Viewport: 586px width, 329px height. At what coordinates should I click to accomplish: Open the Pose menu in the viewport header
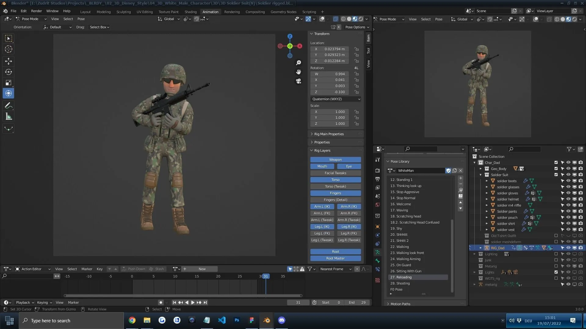[81, 19]
